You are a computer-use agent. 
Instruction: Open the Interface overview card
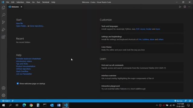pos(141,77)
